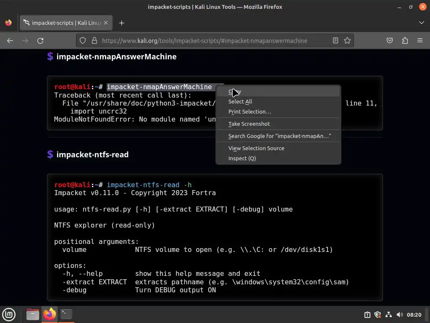Choose Copy from the context menu

(x=278, y=91)
